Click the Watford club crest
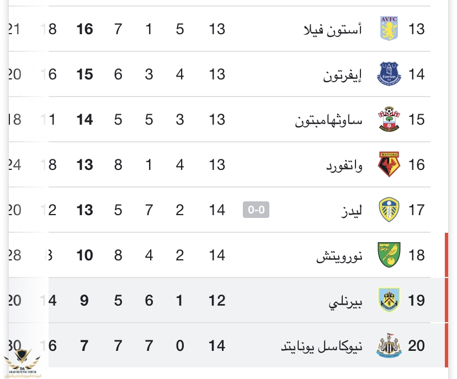Image resolution: width=457 pixels, height=379 pixels. click(389, 164)
